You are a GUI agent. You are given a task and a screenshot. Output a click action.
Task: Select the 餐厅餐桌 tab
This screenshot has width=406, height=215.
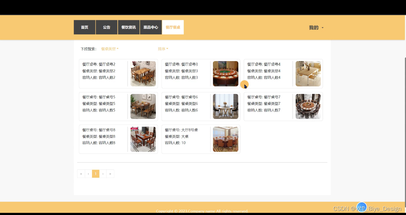coord(173,27)
